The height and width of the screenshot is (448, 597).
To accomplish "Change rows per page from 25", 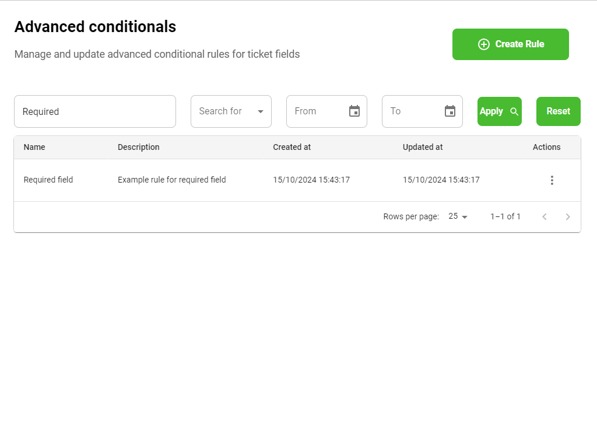I will [453, 216].
